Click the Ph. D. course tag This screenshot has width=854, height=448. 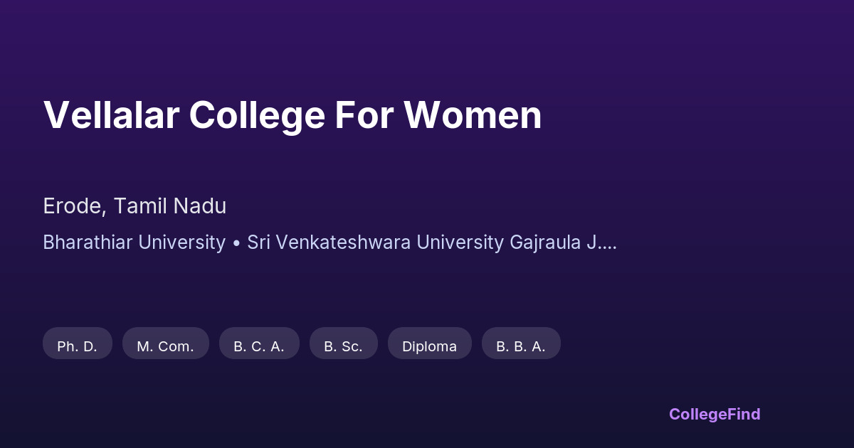pos(78,346)
